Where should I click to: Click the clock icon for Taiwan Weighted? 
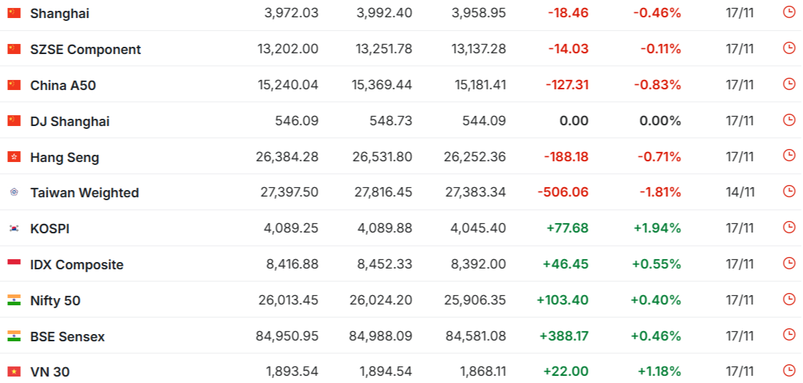[789, 191]
